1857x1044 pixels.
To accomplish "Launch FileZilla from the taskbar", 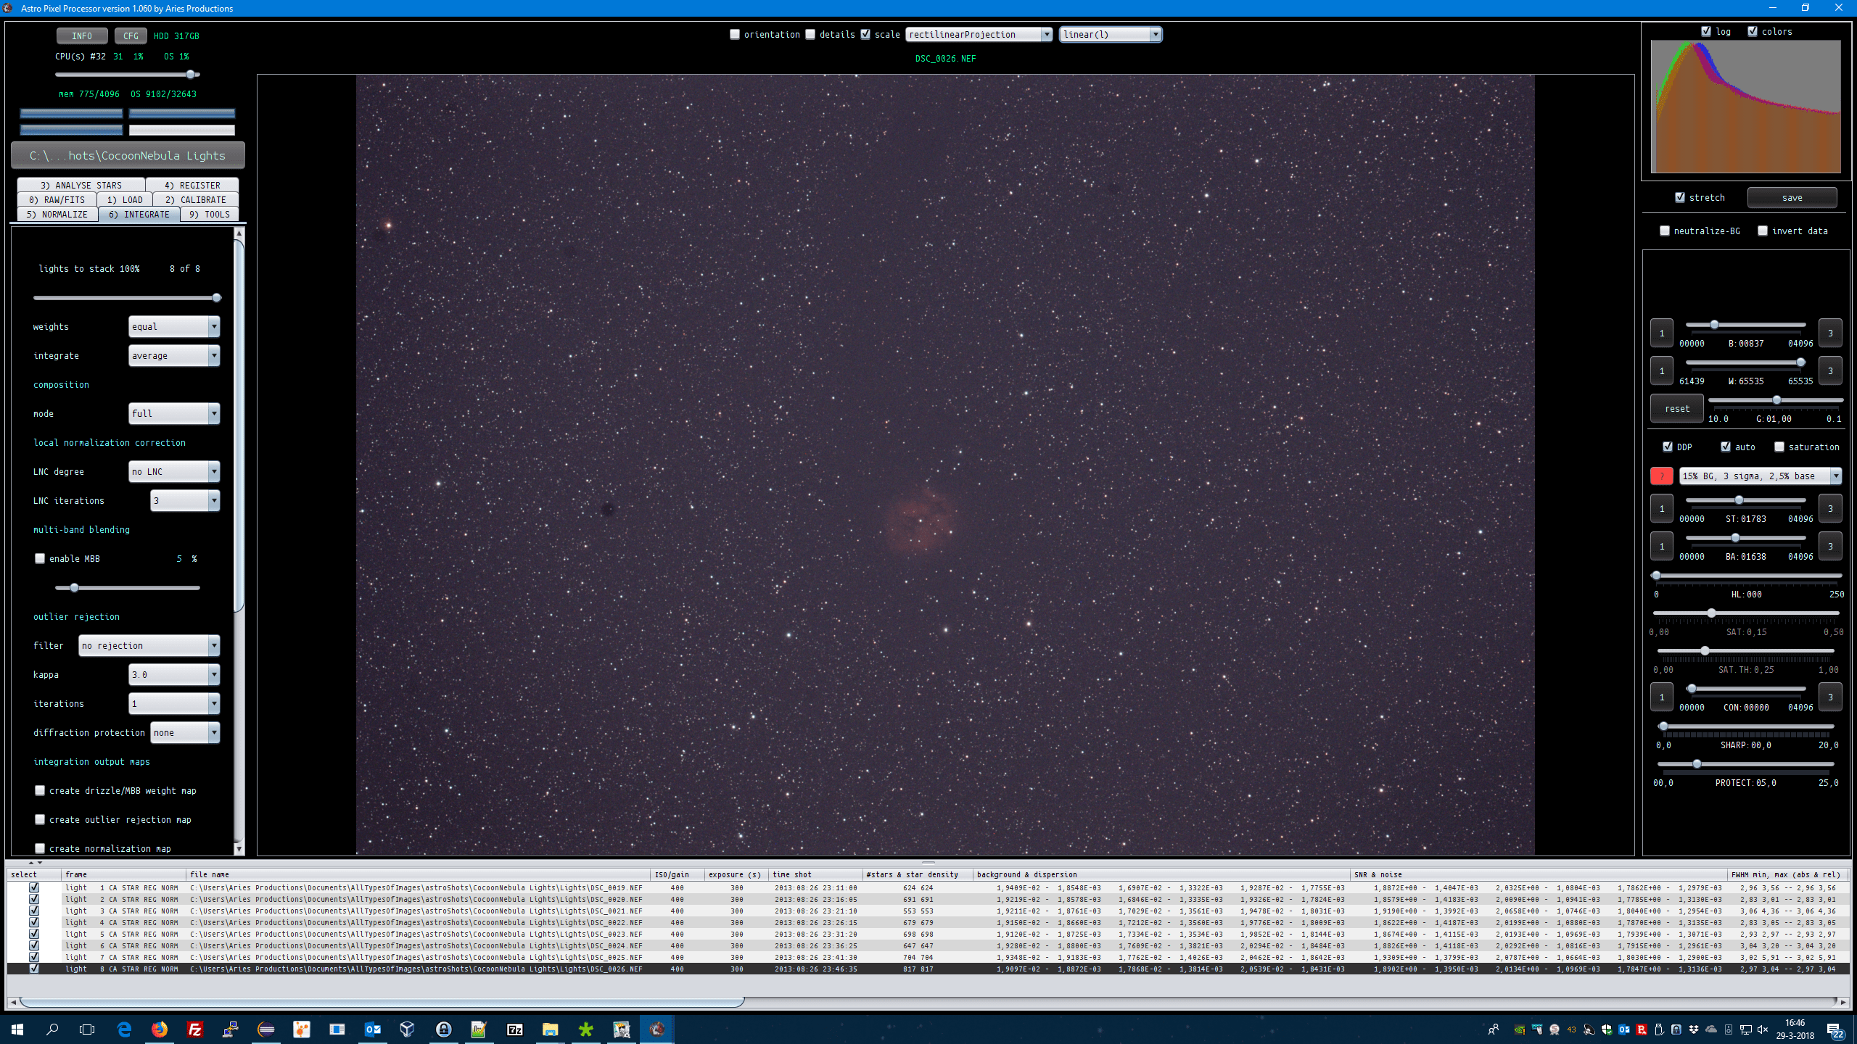I will [x=194, y=1029].
